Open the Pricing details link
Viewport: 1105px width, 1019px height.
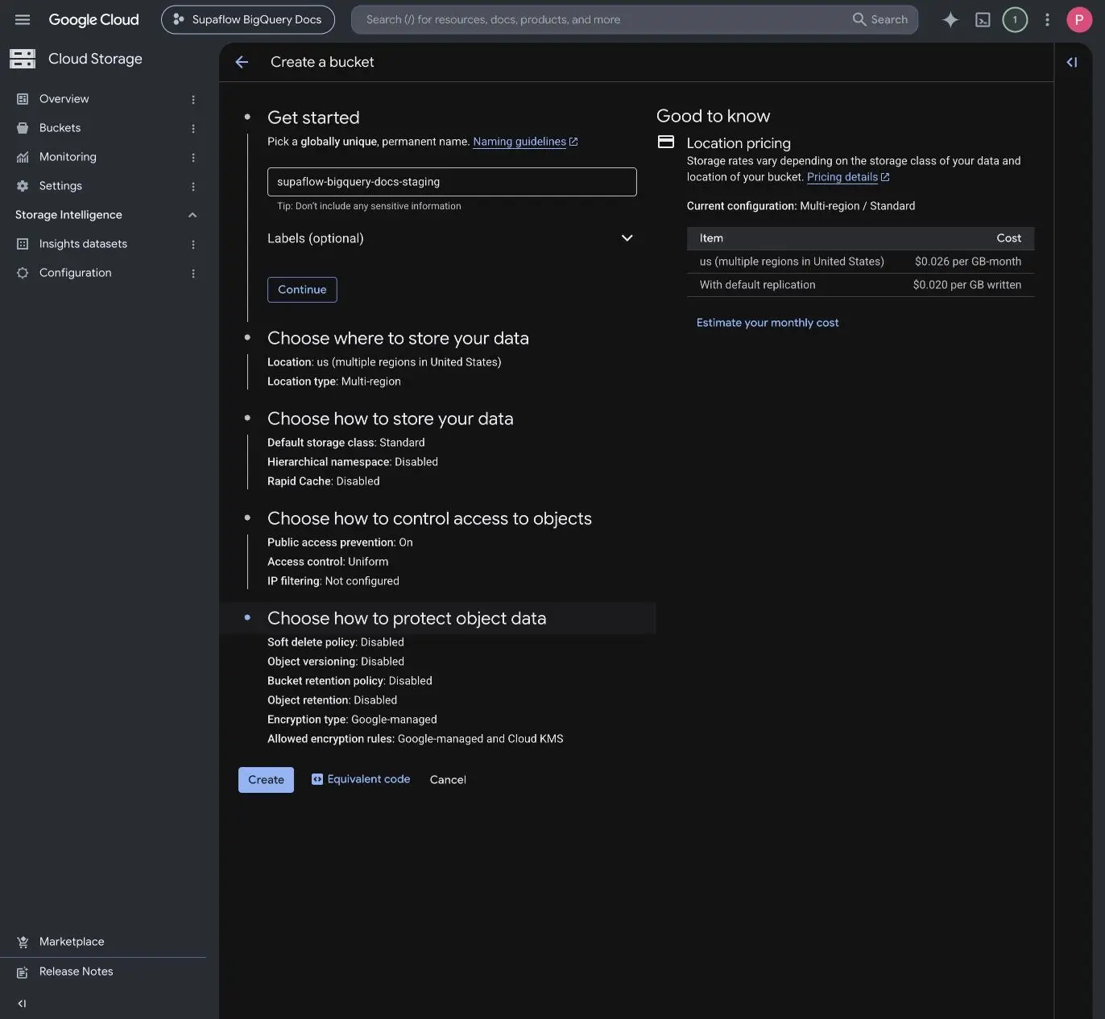[x=848, y=177]
